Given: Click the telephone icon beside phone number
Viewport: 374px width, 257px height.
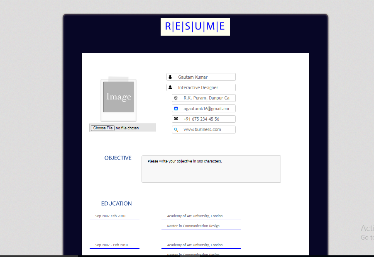Looking at the screenshot, I should (x=176, y=119).
